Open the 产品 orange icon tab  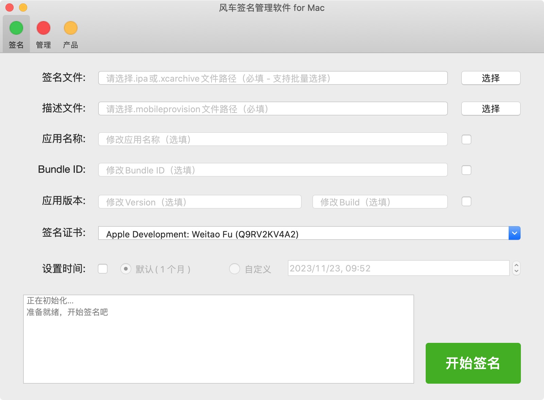click(71, 34)
